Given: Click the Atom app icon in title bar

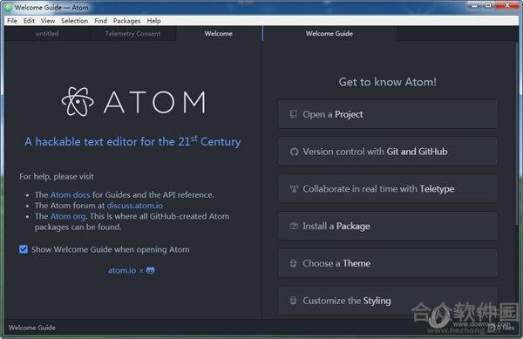Looking at the screenshot, I should [8, 7].
